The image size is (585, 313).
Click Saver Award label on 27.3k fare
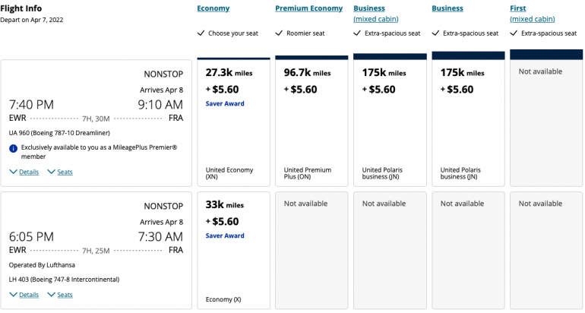225,103
